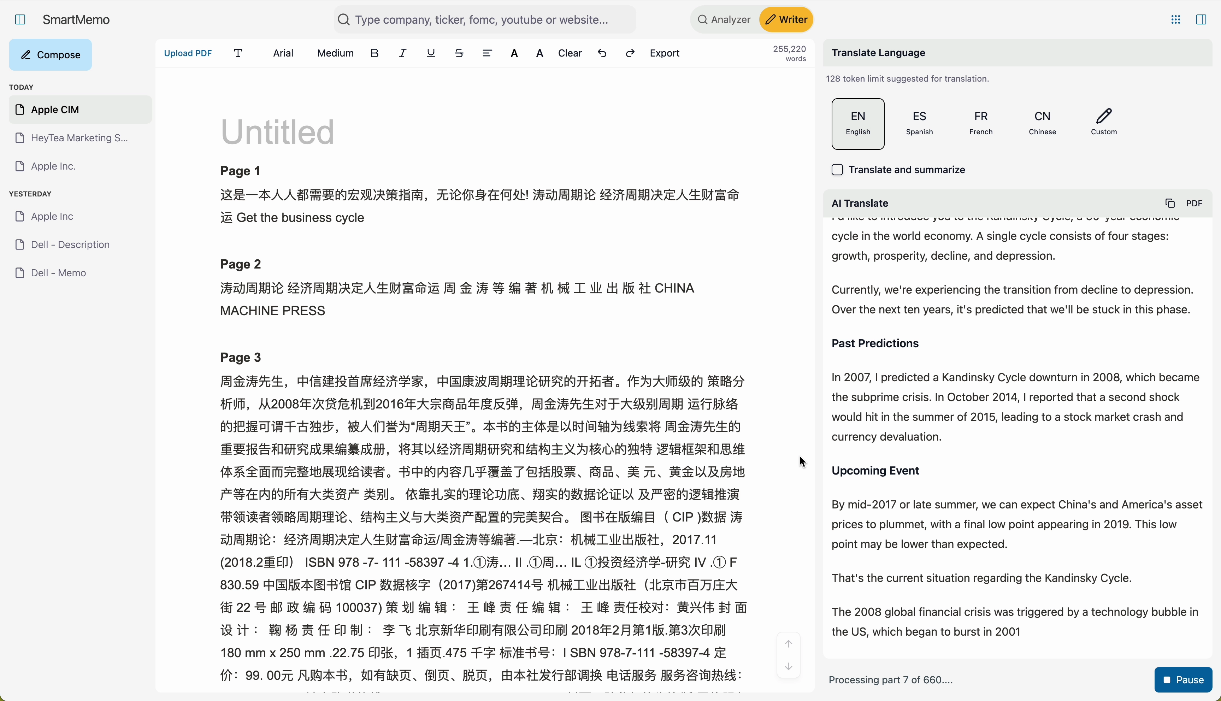This screenshot has width=1221, height=701.
Task: Switch to Analyzer mode
Action: 724,20
